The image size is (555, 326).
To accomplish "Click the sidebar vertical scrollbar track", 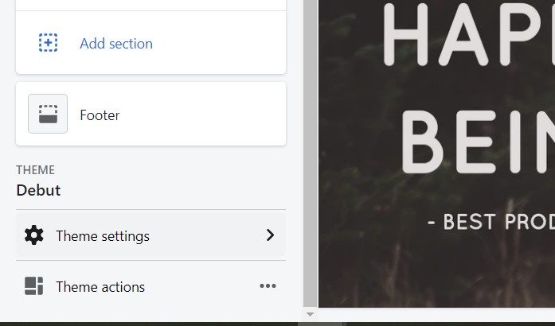I will pyautogui.click(x=310, y=153).
